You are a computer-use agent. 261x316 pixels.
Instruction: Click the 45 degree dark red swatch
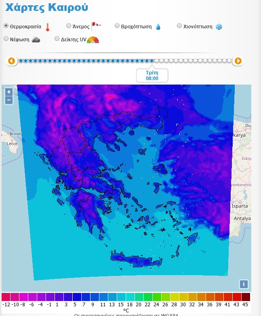click(246, 297)
